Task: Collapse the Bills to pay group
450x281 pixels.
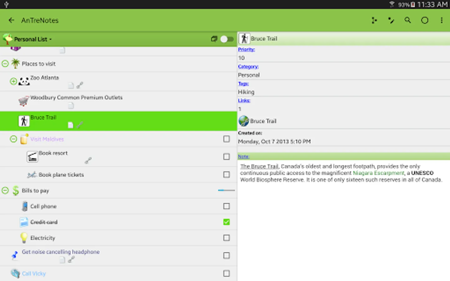Action: tap(5, 190)
